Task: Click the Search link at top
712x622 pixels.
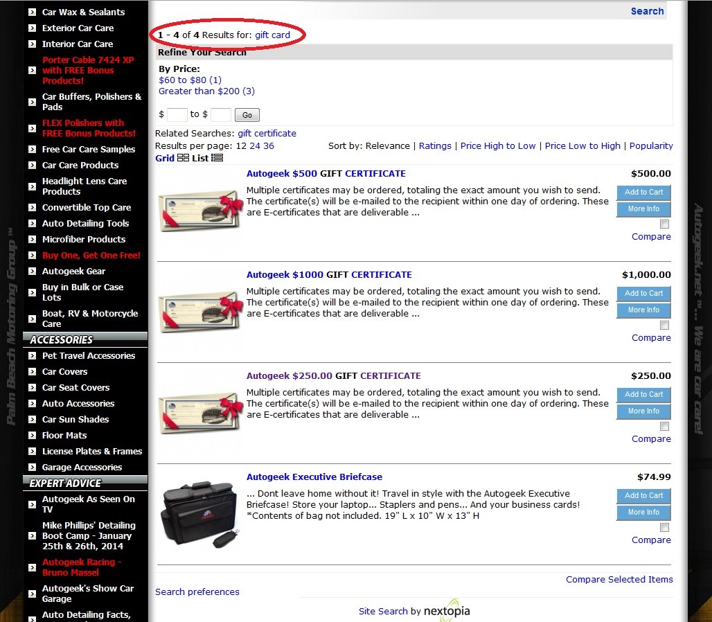Action: [647, 11]
